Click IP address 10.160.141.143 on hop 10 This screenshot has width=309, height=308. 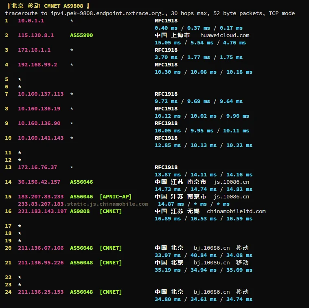coord(41,138)
